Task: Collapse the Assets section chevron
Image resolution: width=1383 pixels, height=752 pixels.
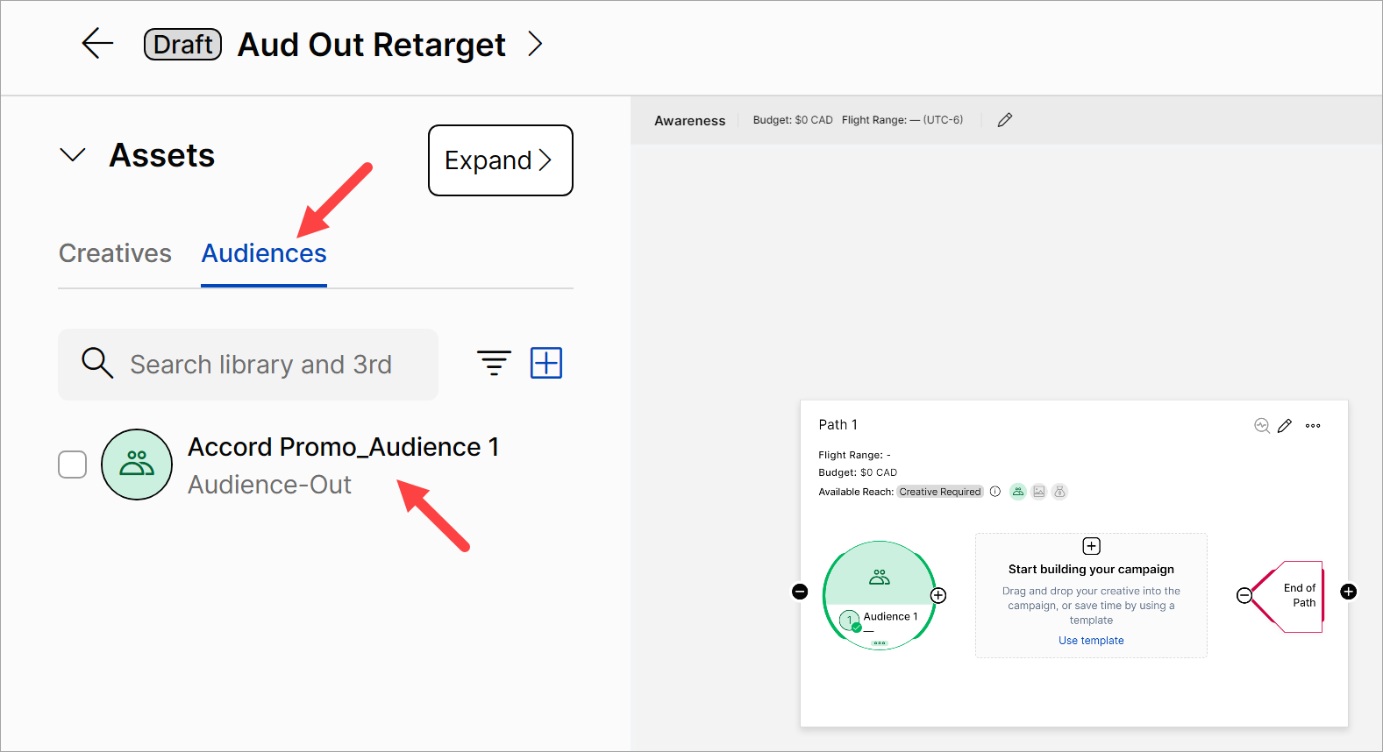Action: coord(73,155)
